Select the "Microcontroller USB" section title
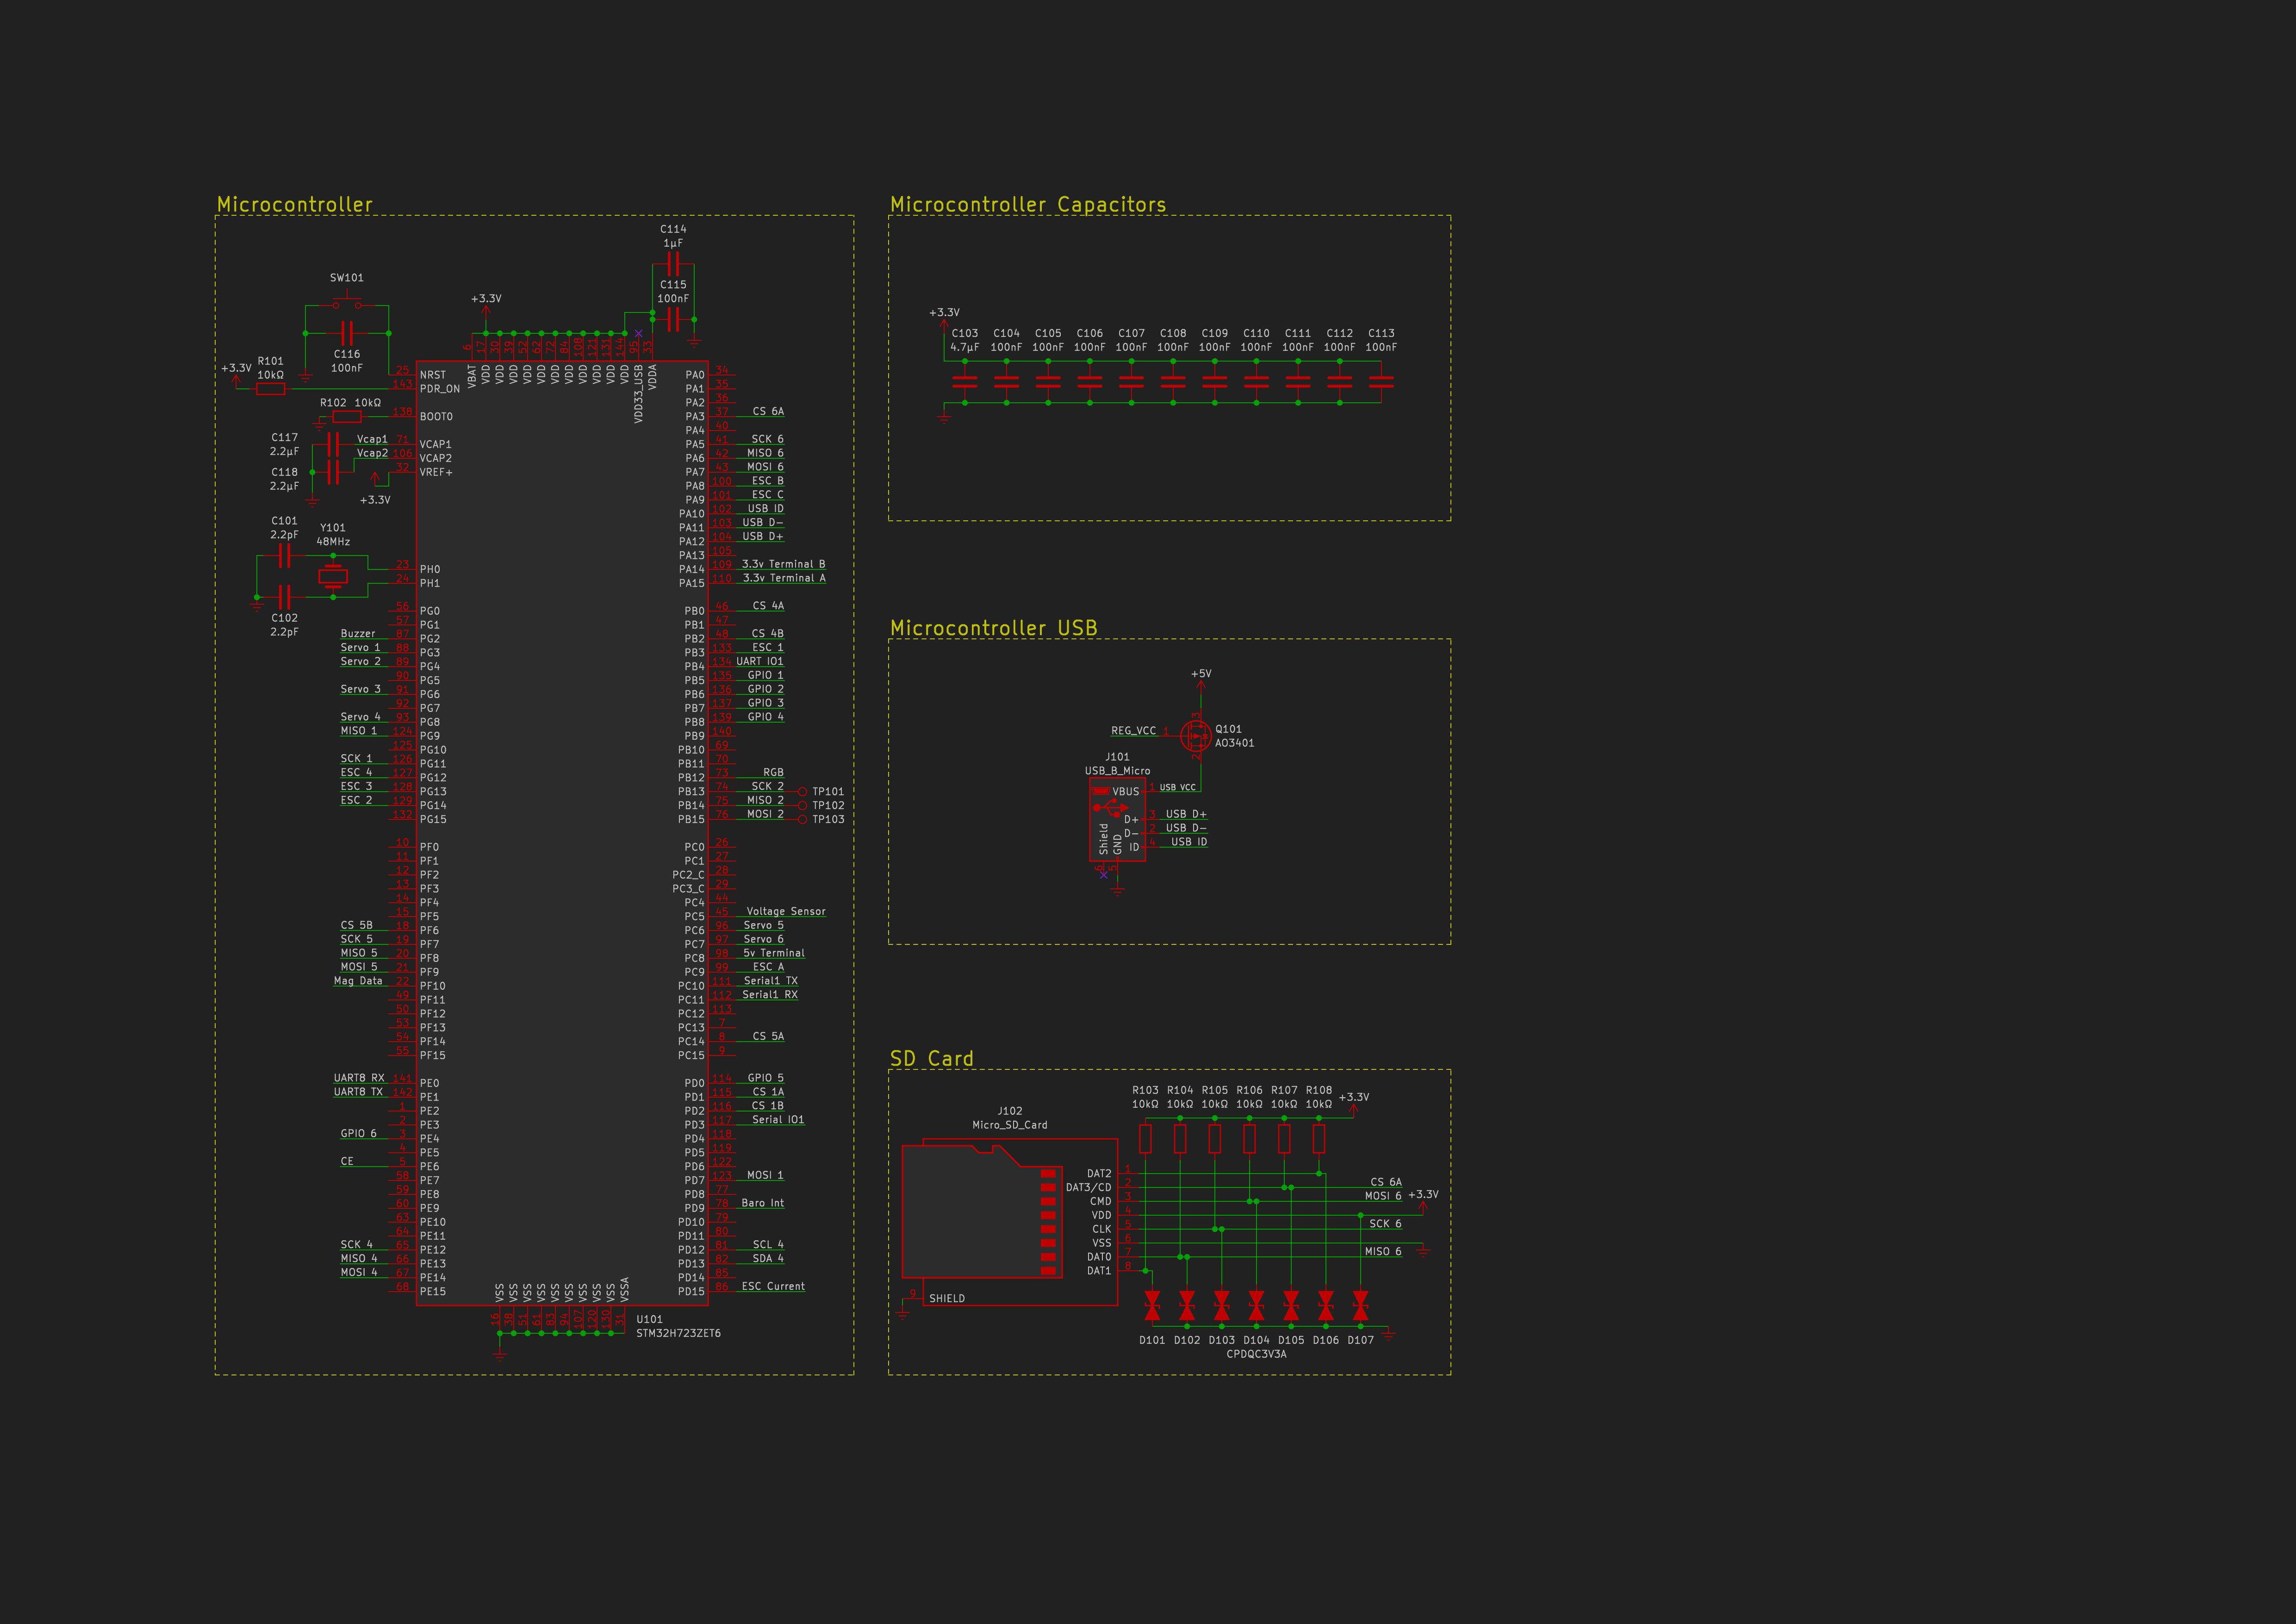This screenshot has height=1624, width=2296. click(993, 628)
